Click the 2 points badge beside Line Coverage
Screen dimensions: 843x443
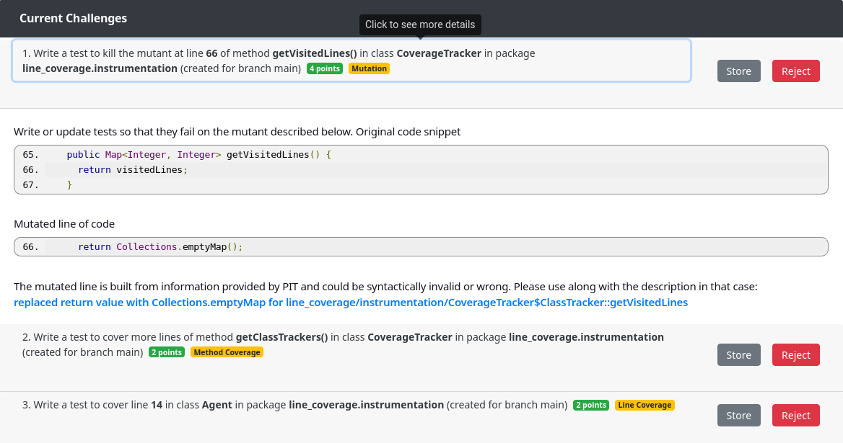coord(590,406)
